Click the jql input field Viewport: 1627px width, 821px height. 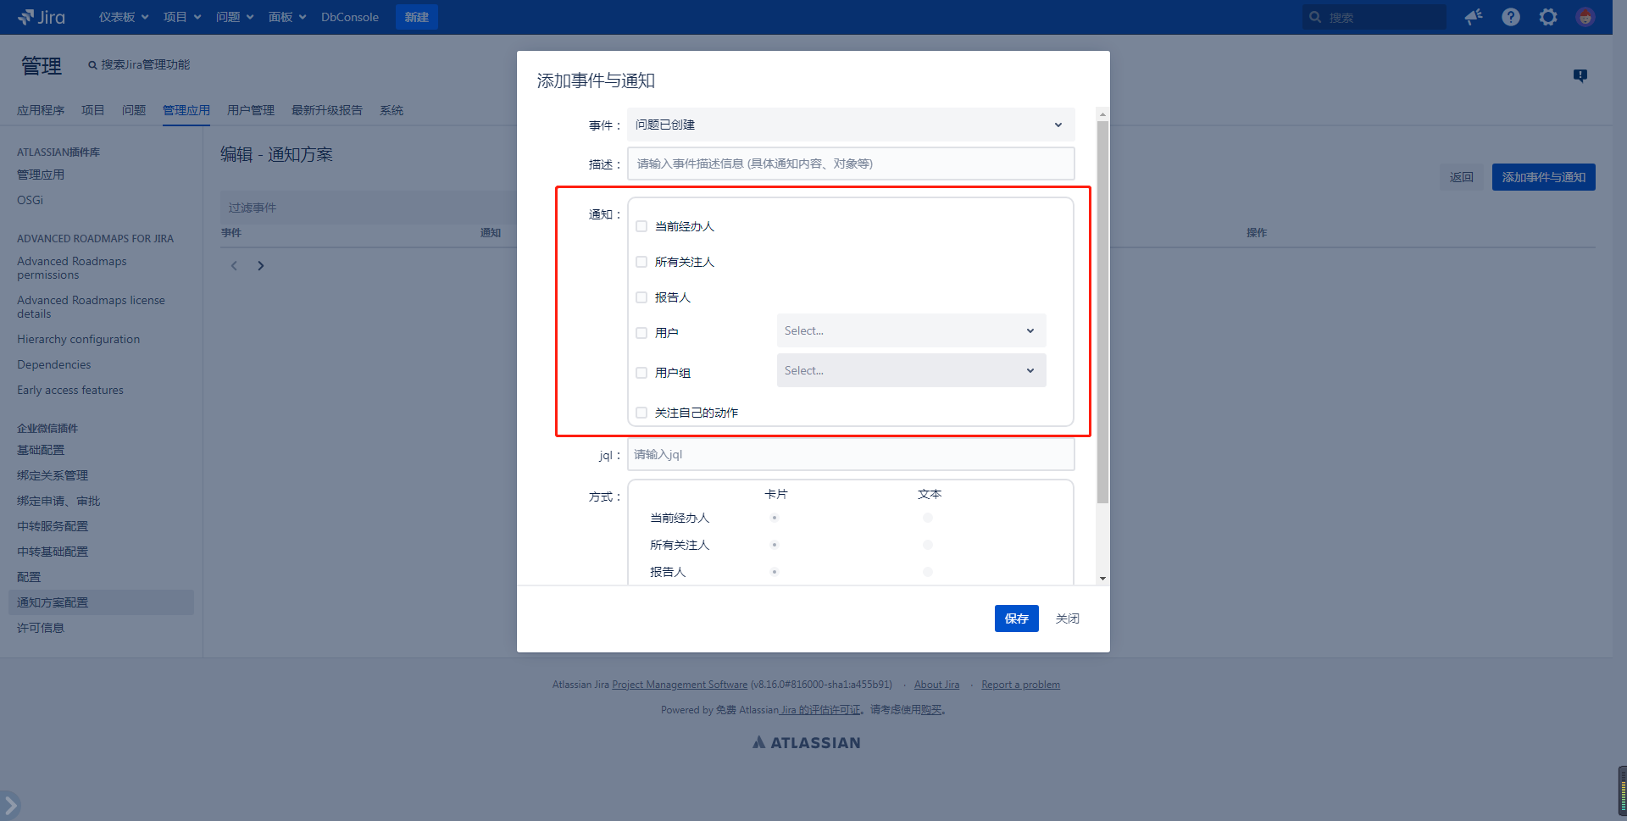[x=851, y=454]
